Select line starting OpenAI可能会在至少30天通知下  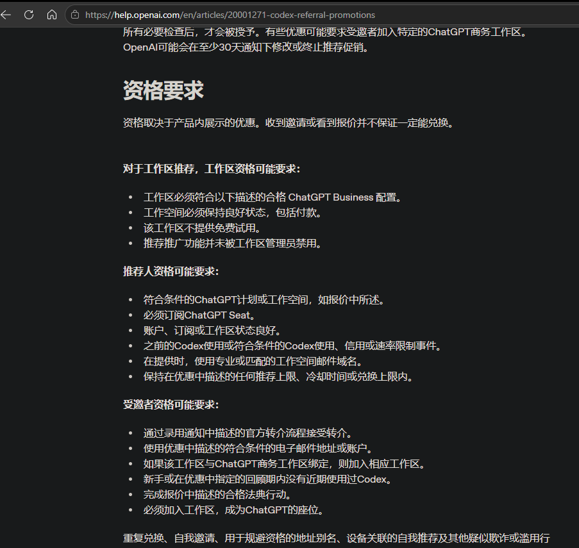point(246,47)
